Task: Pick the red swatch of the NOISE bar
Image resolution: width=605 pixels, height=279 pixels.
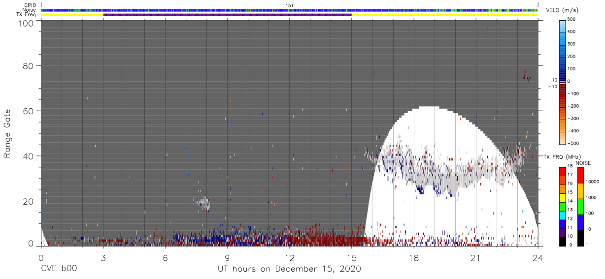Action: [x=580, y=175]
